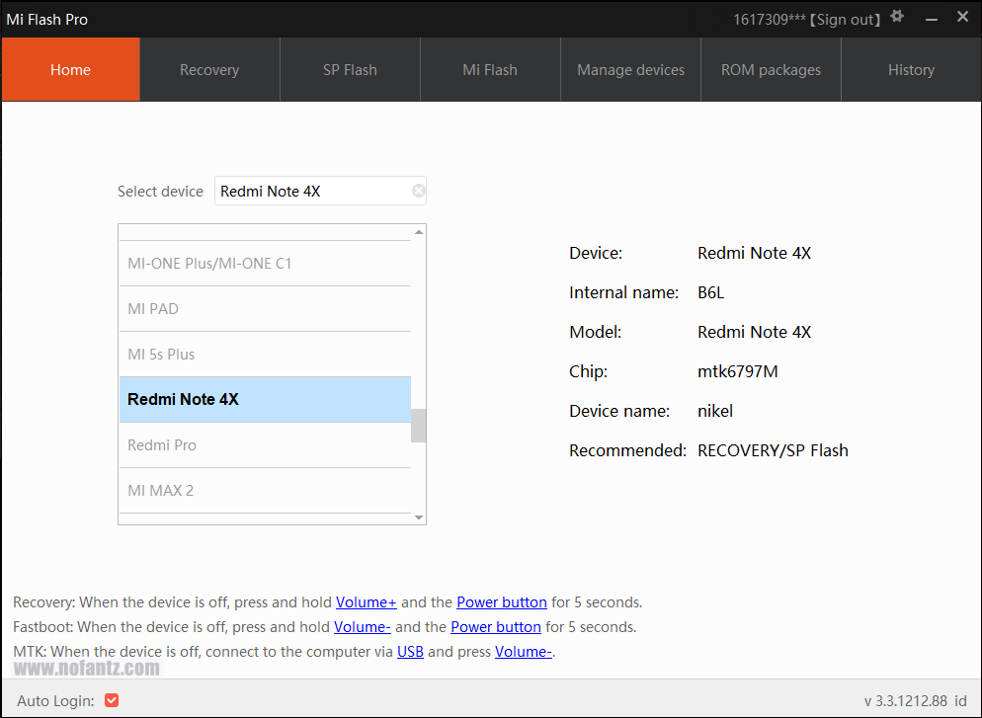Click Power button link in Recovery line
Viewport: 982px width, 718px height.
502,602
